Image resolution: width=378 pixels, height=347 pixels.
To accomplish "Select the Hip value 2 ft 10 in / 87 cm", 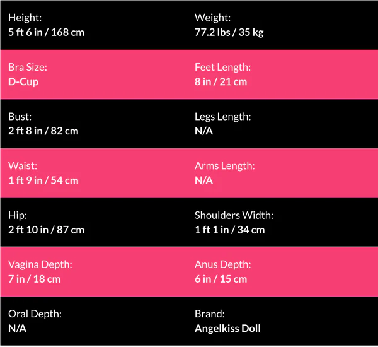I will click(46, 230).
